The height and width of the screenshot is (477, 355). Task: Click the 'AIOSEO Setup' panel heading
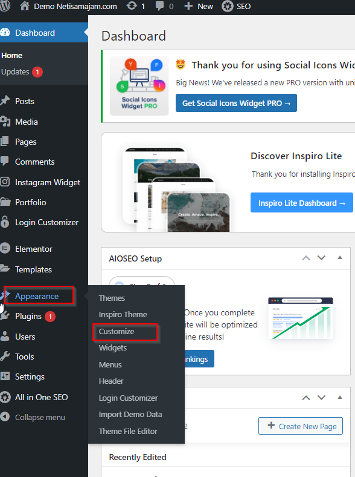coord(135,258)
